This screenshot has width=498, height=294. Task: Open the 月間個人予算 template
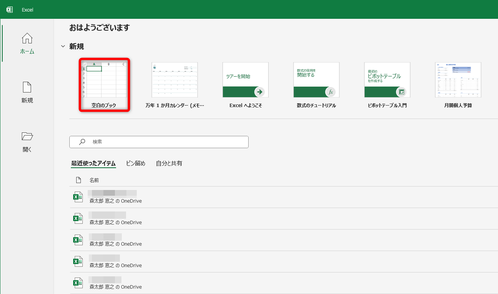point(458,80)
